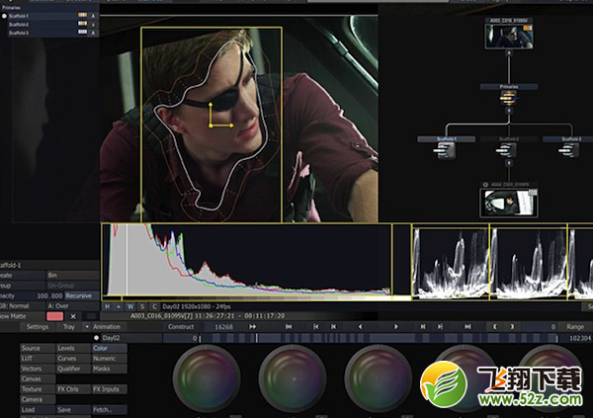The height and width of the screenshot is (418, 593).
Task: Open the Settings menu
Action: pyautogui.click(x=38, y=326)
